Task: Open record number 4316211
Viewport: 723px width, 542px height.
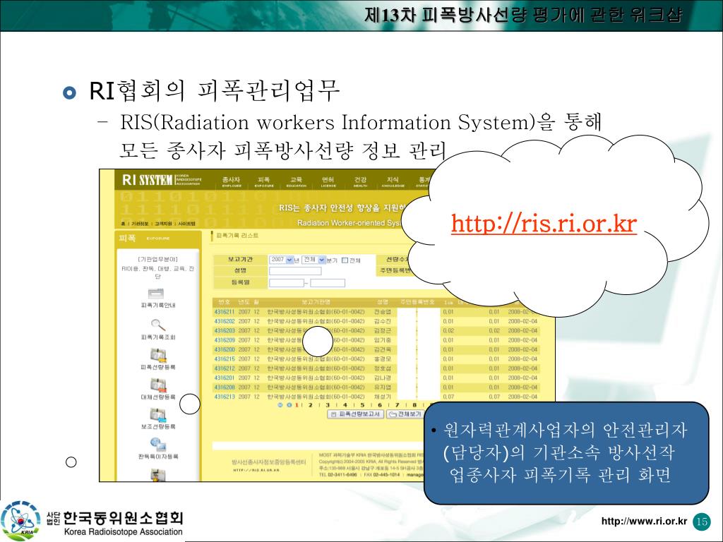Action: coord(225,312)
